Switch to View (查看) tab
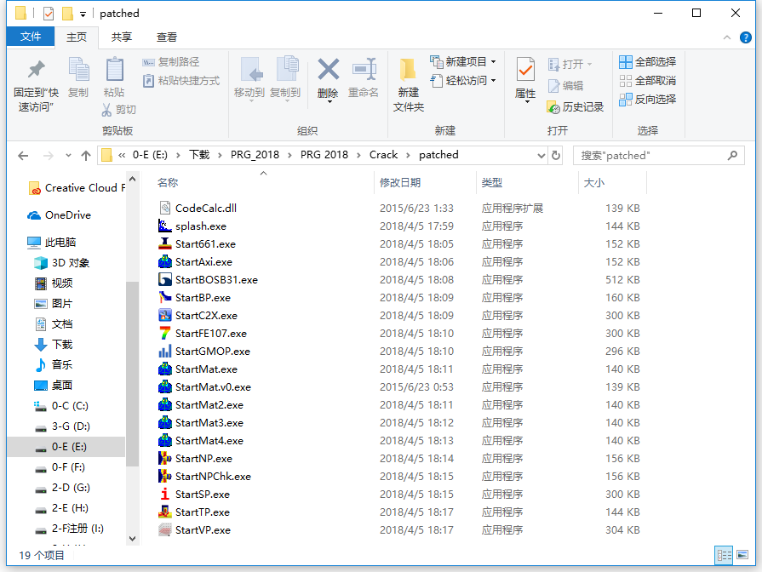The width and height of the screenshot is (762, 572). click(x=167, y=37)
